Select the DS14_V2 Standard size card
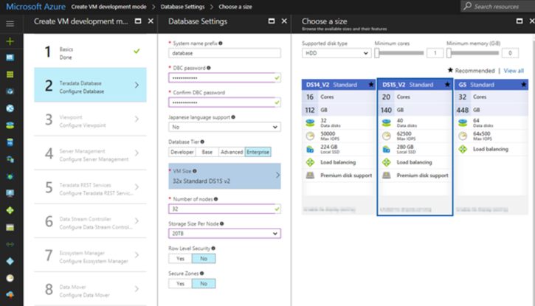Screen dimensions: 535x306 point(339,147)
